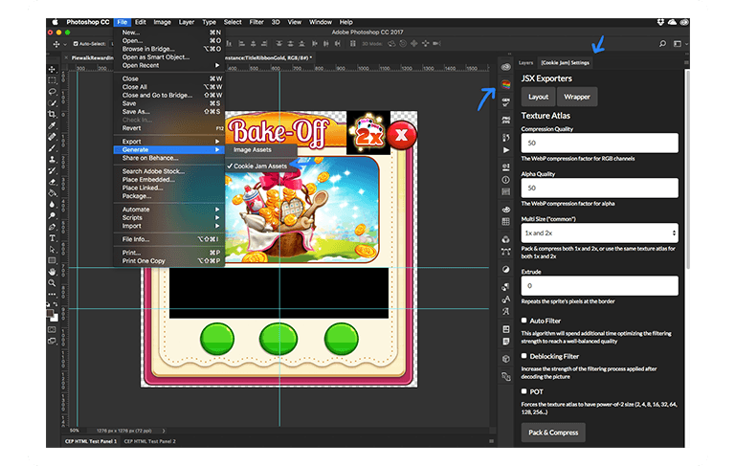Select the Crop tool
The height and width of the screenshot is (466, 735).
point(53,114)
